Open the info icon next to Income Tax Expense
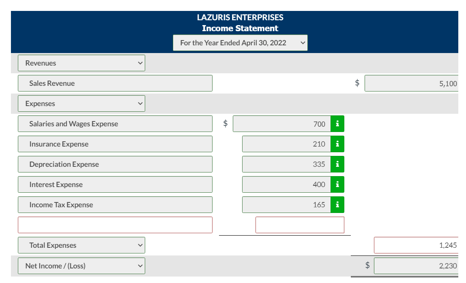The width and height of the screenshot is (466, 283). pyautogui.click(x=337, y=204)
